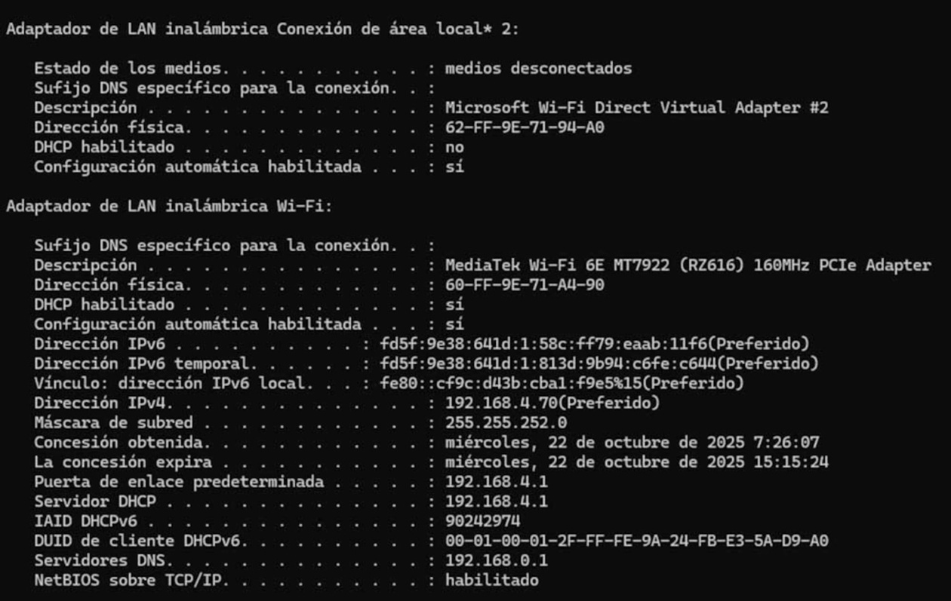Click the IPv4 address 192.168.4.70
Viewport: 951px width, 601px height.
tap(497, 403)
